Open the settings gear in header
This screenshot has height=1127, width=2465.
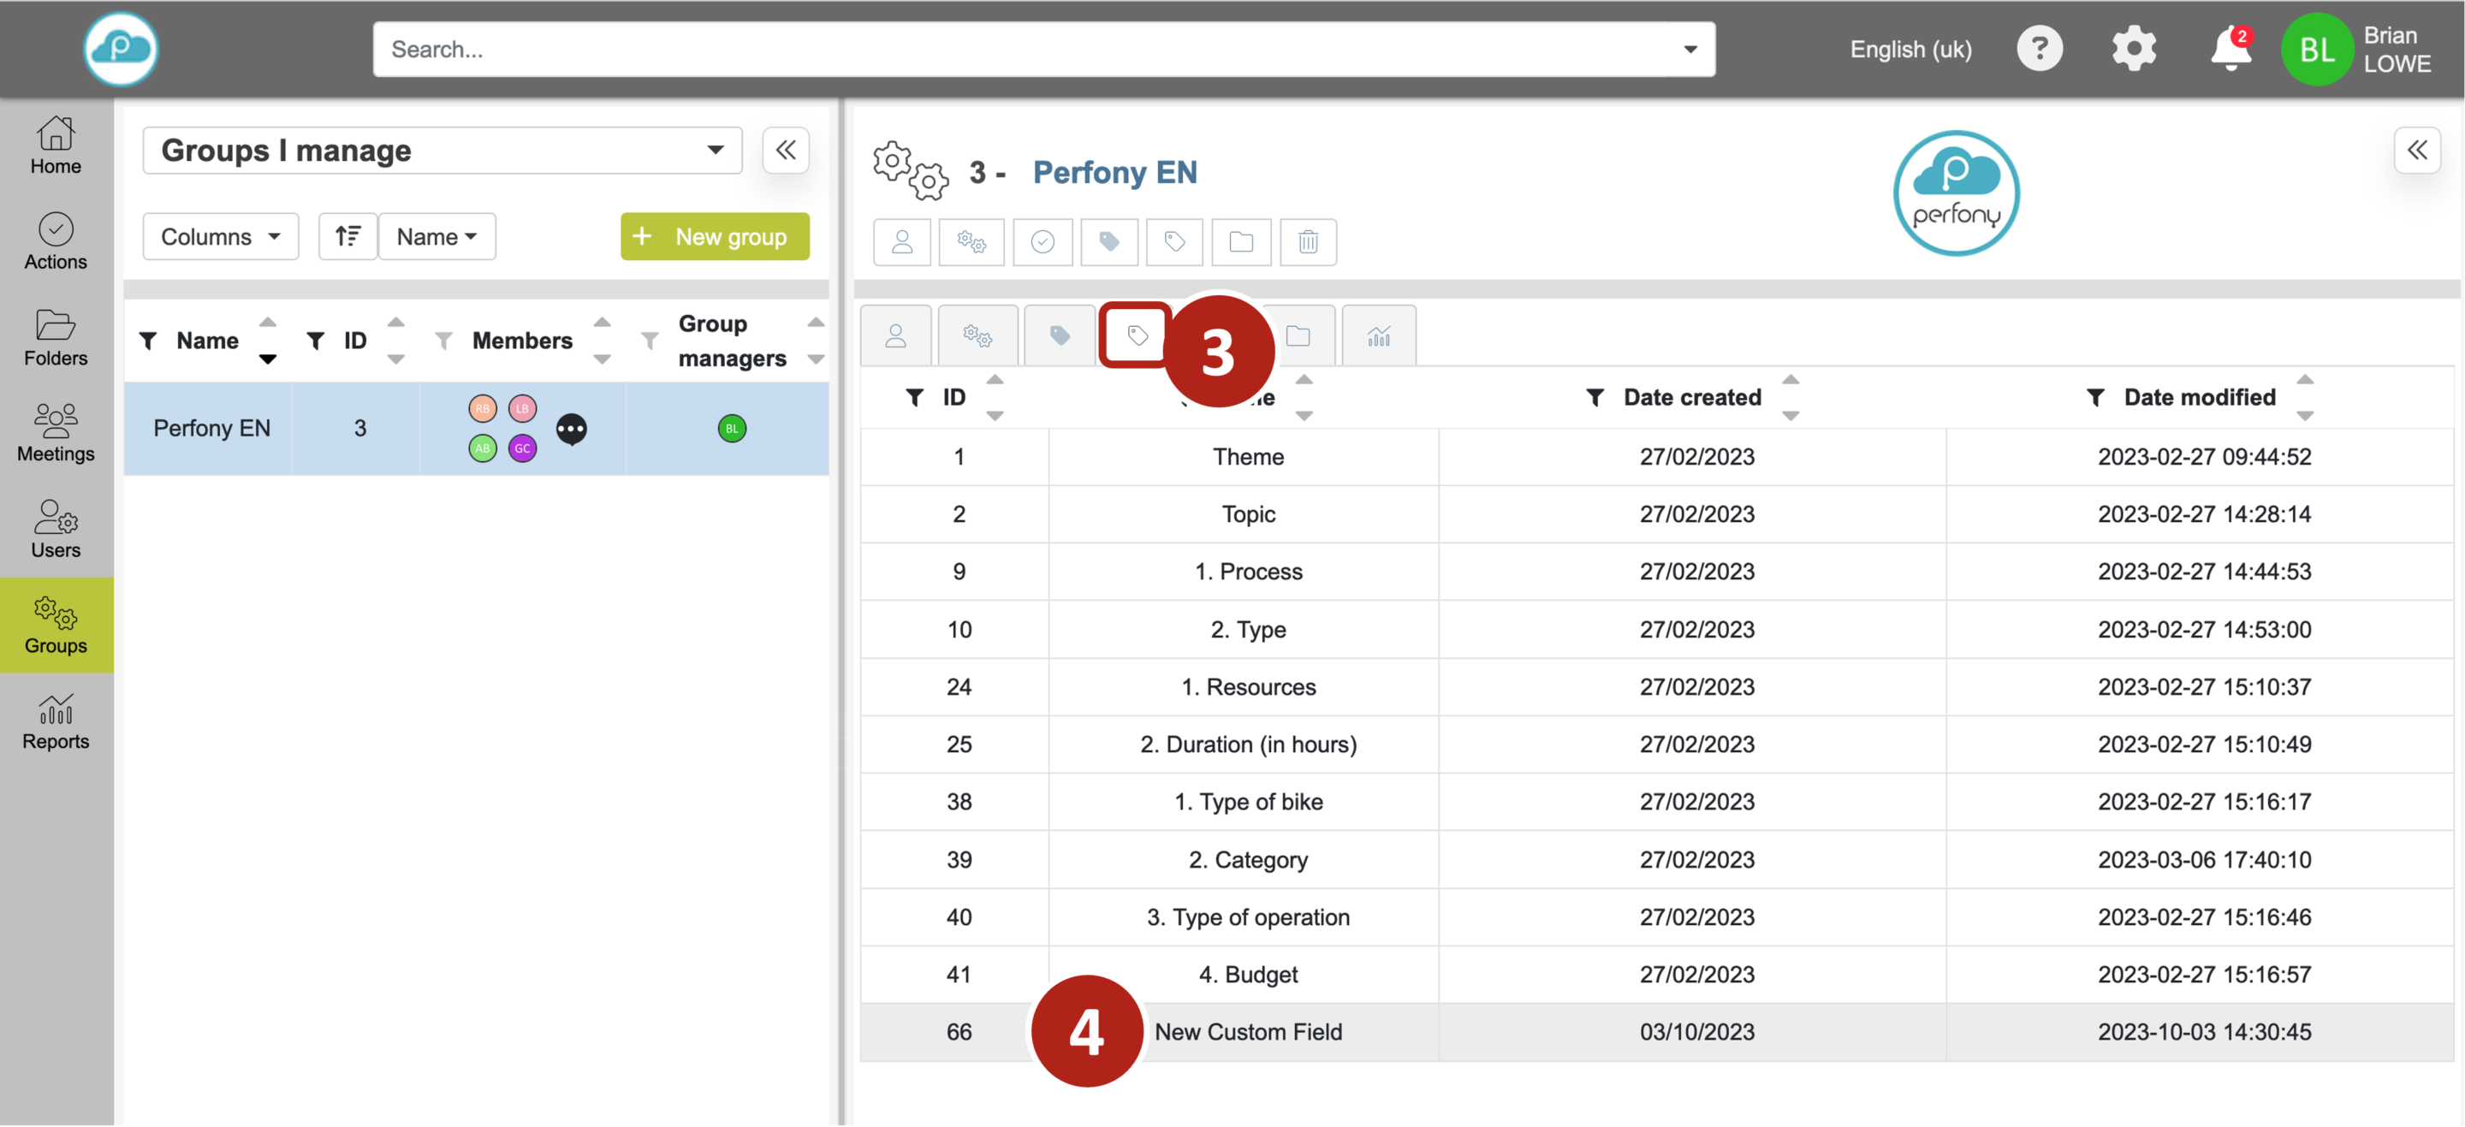tap(2133, 49)
